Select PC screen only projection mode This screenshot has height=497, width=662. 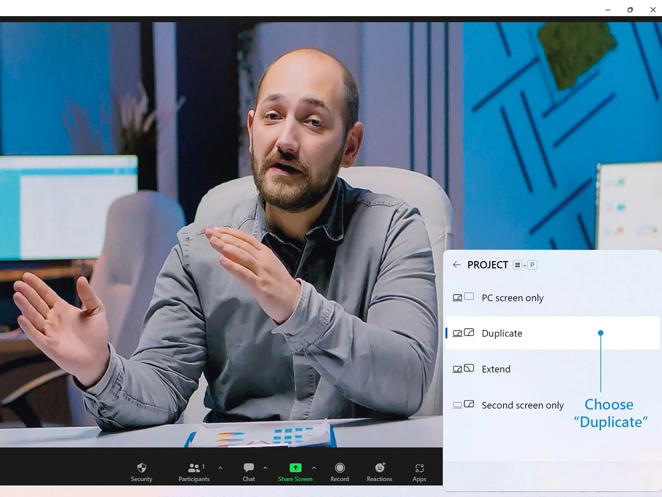pos(512,298)
